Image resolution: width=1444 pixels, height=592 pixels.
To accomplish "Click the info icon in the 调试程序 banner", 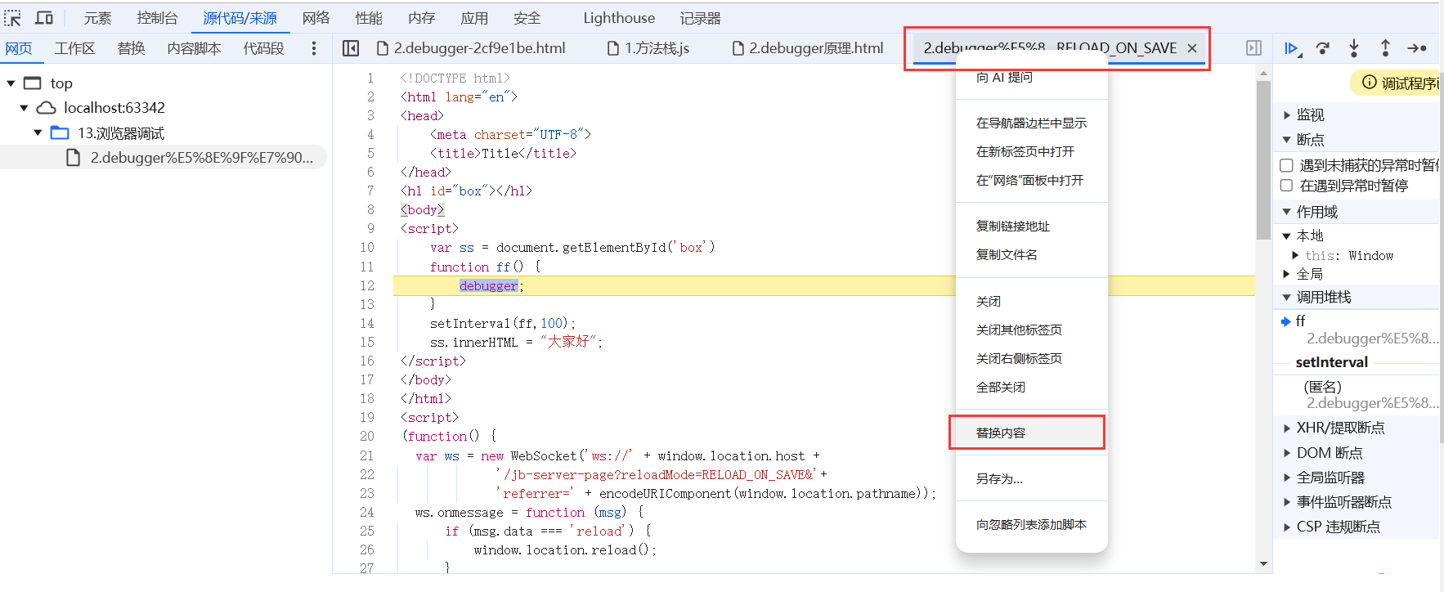I will (1370, 82).
